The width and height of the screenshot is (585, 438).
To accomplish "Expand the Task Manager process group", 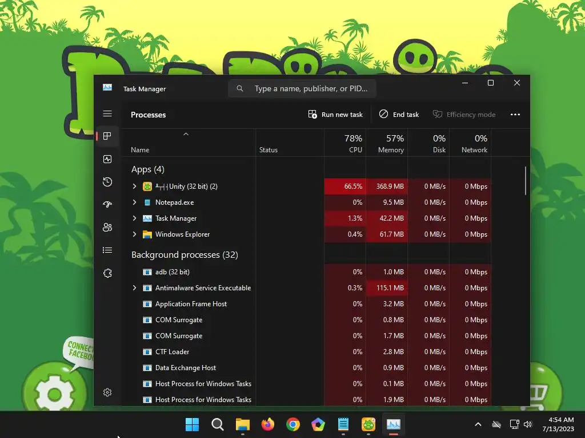I will tap(135, 218).
